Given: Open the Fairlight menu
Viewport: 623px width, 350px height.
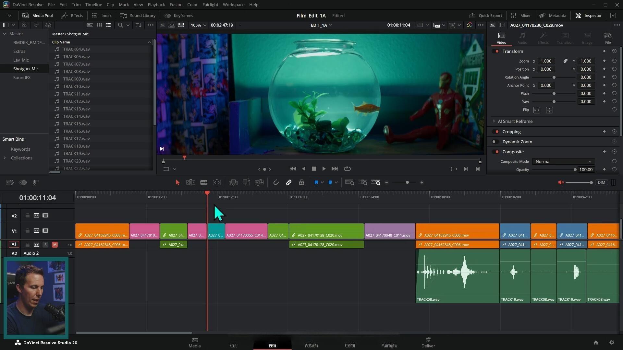Looking at the screenshot, I should (210, 5).
